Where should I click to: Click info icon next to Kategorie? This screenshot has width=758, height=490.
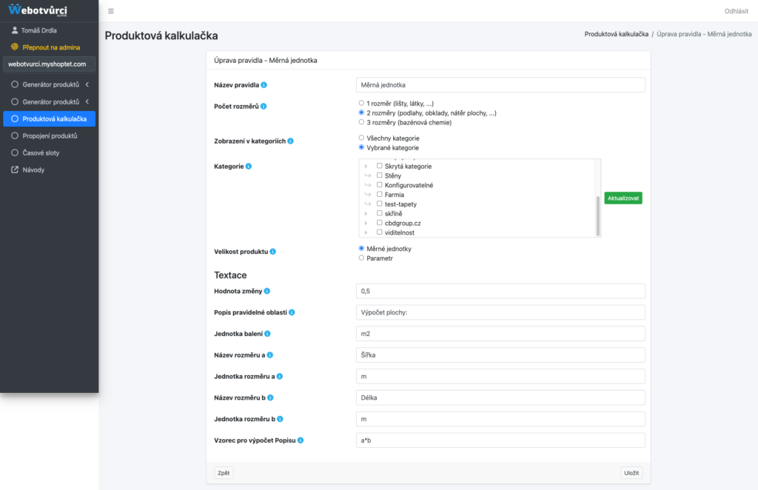[x=249, y=167]
